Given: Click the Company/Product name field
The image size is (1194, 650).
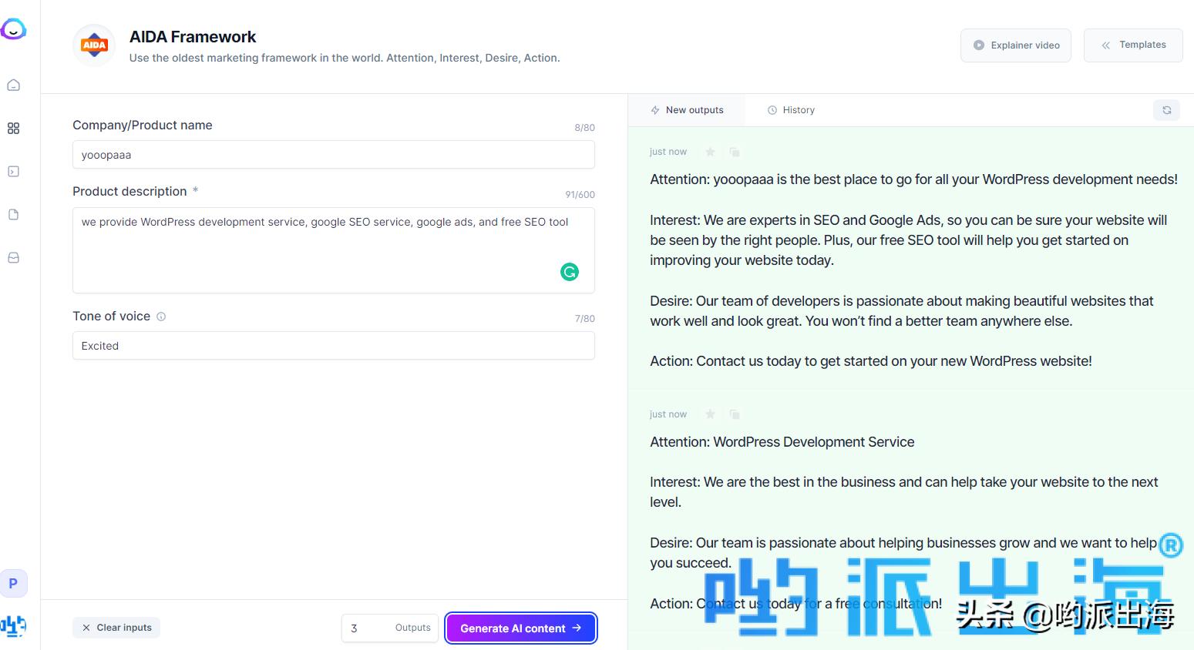Looking at the screenshot, I should coord(333,155).
